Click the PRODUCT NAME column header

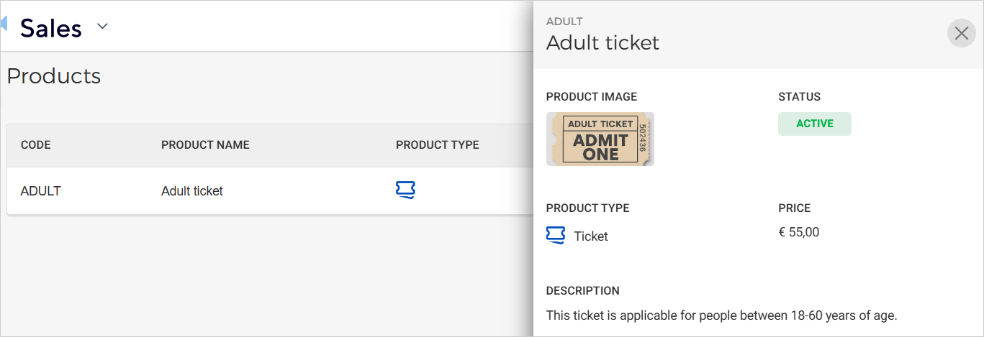tap(205, 145)
